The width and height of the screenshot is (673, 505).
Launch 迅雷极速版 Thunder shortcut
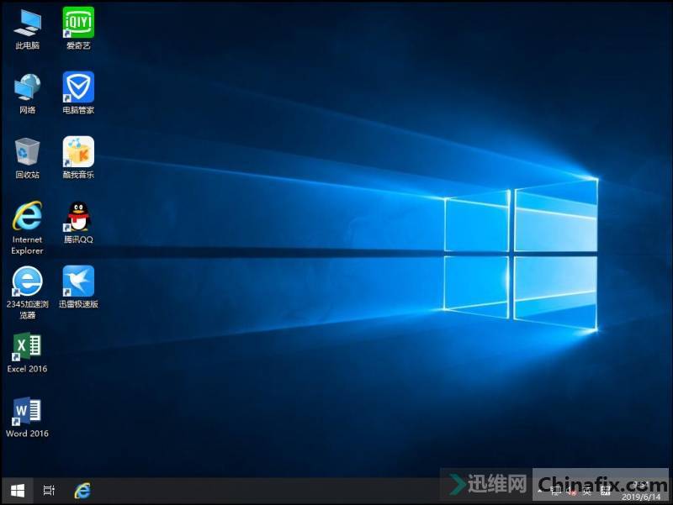[x=78, y=287]
